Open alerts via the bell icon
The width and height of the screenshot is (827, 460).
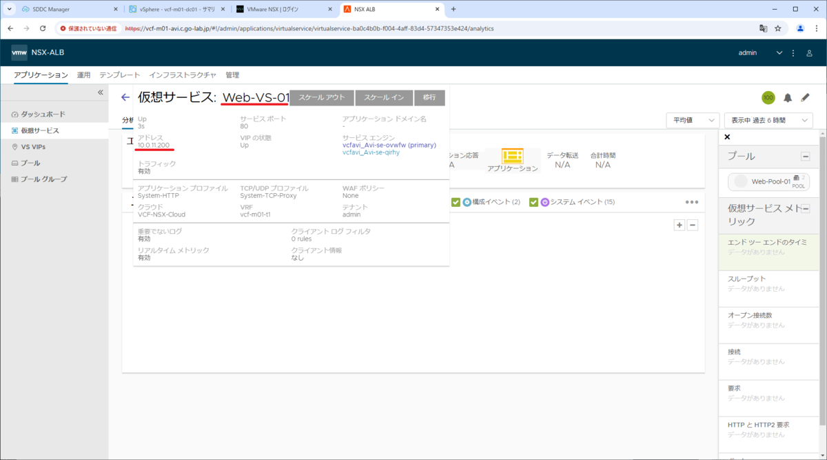coord(788,98)
